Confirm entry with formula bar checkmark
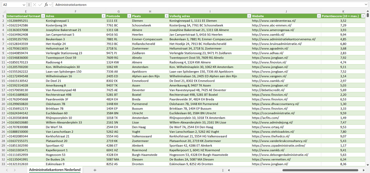The width and height of the screenshot is (370, 173). [x=40, y=5]
